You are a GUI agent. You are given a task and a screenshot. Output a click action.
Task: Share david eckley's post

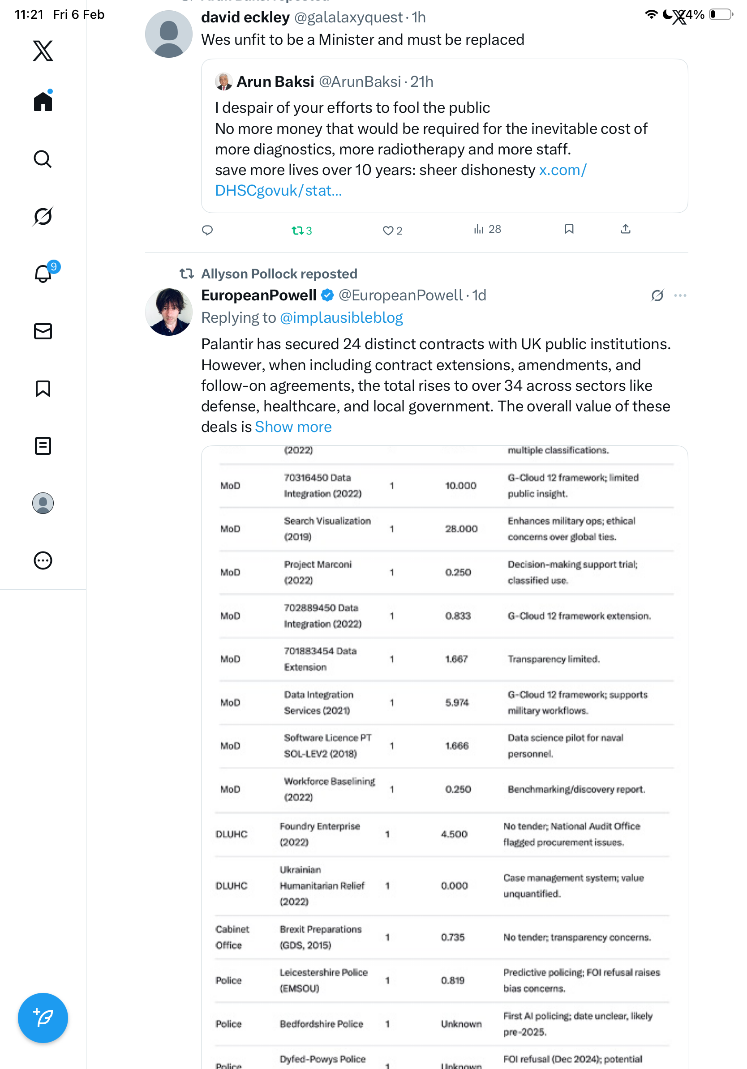pos(626,229)
